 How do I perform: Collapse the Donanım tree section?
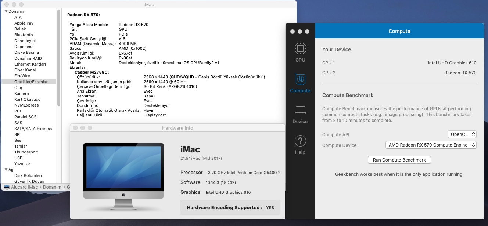click(x=6, y=11)
